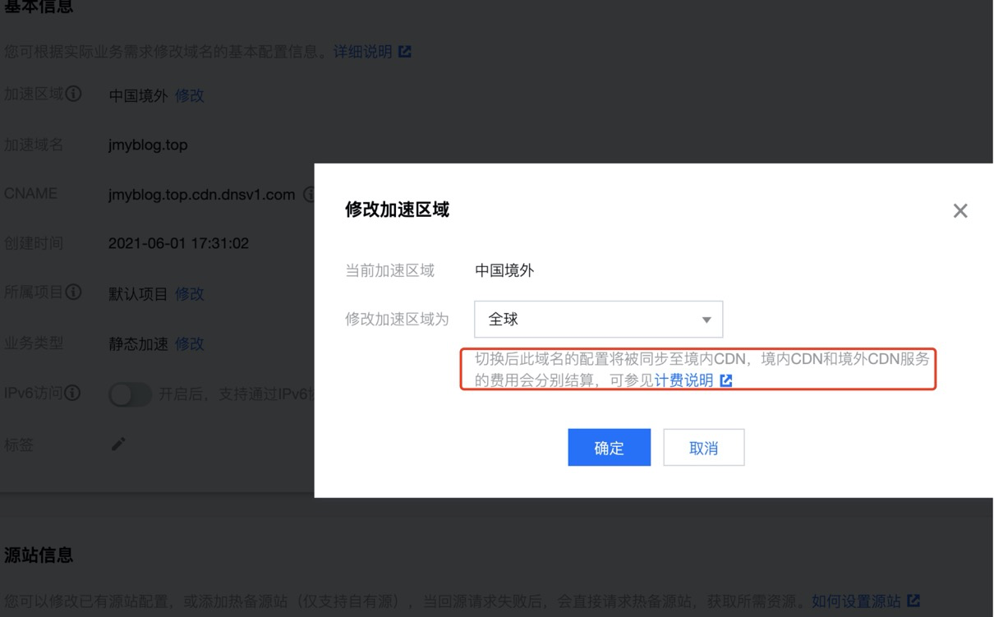Open the 全球 acceleration region dropdown

tap(598, 320)
